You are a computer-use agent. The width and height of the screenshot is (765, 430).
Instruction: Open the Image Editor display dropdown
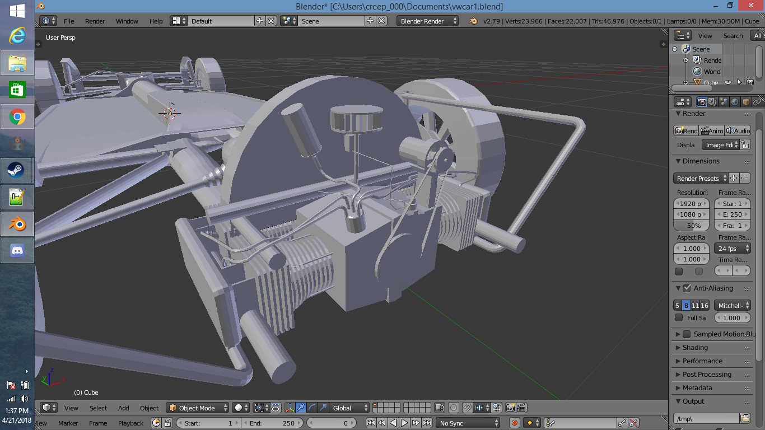(x=720, y=145)
